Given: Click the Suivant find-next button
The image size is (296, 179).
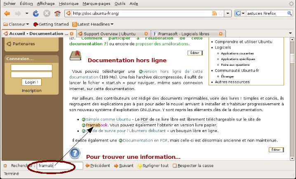Looking at the screenshot, I should coord(124,166).
